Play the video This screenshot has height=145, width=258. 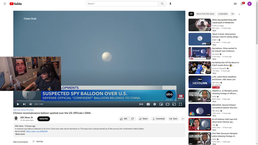(x=18, y=104)
